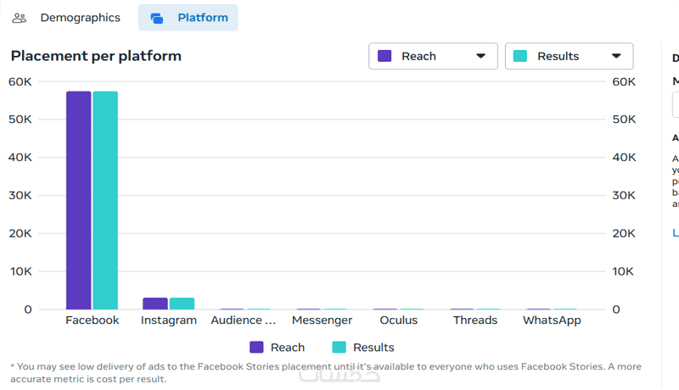Viewport: 679px width, 390px height.
Task: Open the Reach metric dropdown
Action: (433, 56)
